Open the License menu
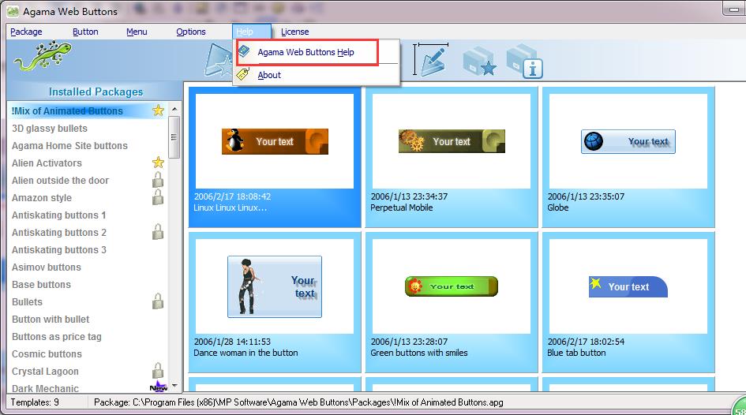 point(295,32)
